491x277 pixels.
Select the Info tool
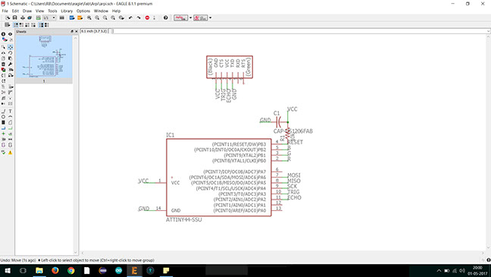pos(3,34)
